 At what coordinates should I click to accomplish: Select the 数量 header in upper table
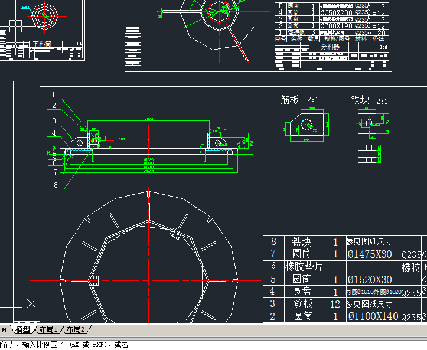(x=314, y=38)
